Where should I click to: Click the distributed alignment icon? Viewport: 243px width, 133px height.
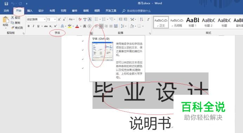(x=116, y=26)
